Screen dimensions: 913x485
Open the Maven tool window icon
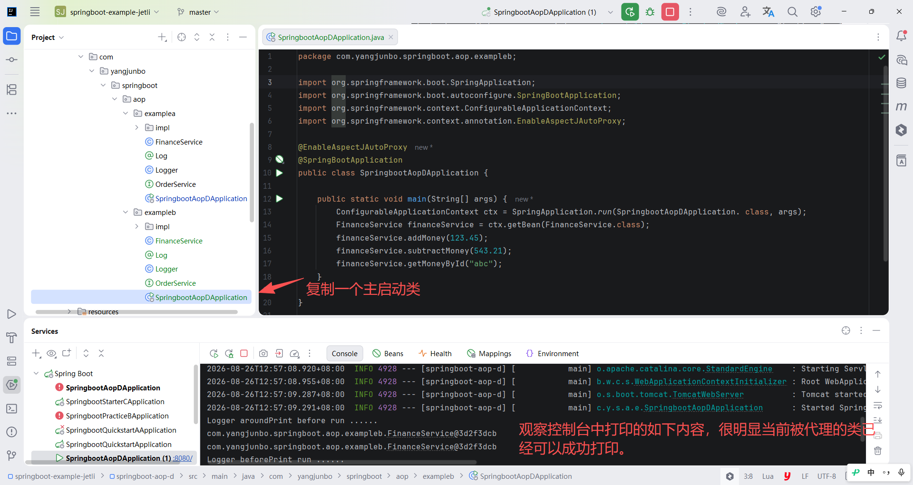(x=901, y=107)
